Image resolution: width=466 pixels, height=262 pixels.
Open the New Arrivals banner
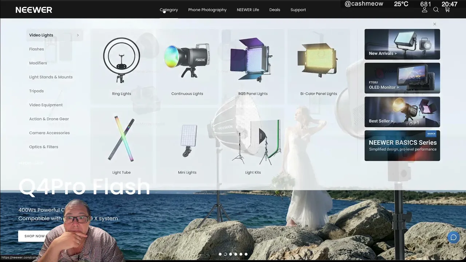coord(402,44)
